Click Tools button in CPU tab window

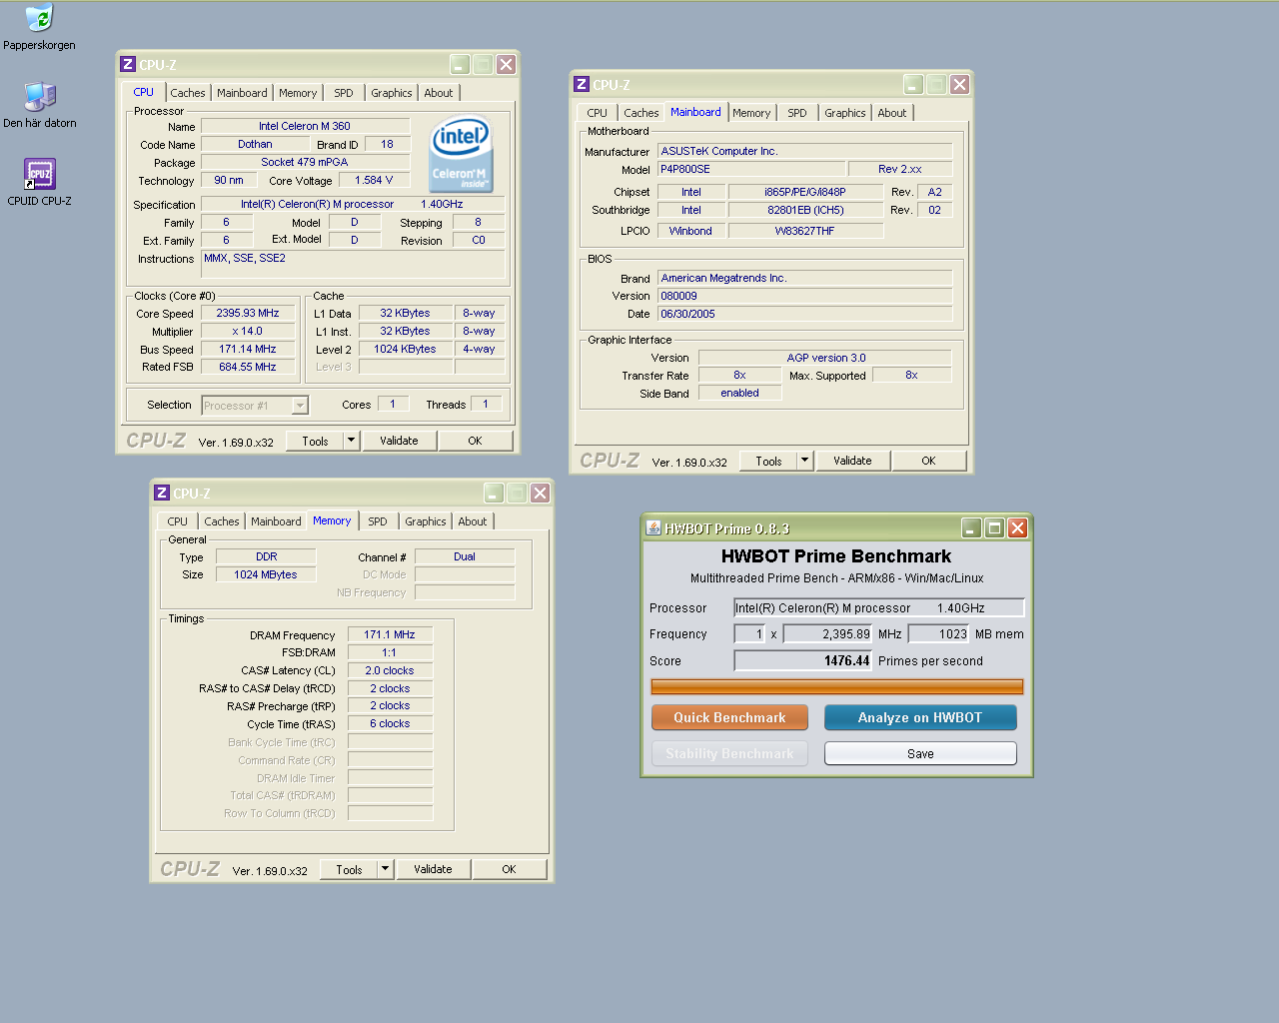(315, 441)
